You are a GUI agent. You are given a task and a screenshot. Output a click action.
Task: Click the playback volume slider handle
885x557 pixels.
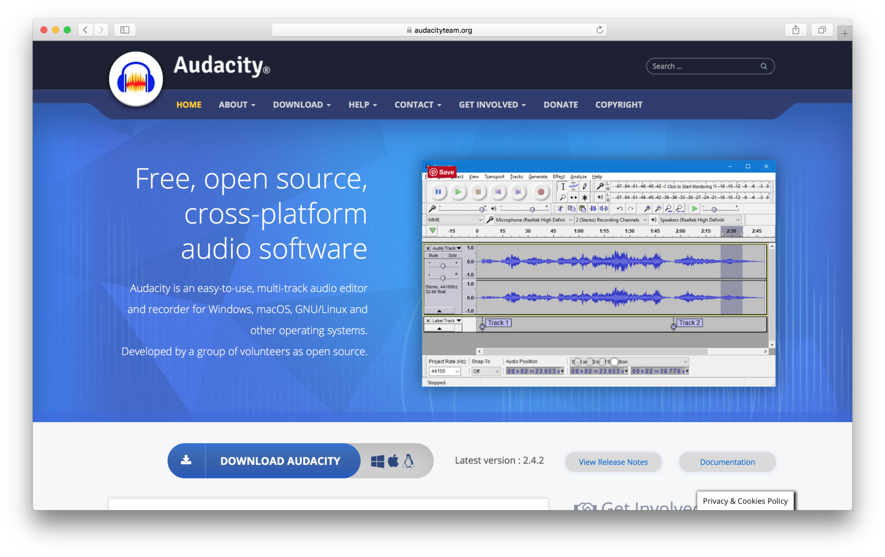[532, 209]
